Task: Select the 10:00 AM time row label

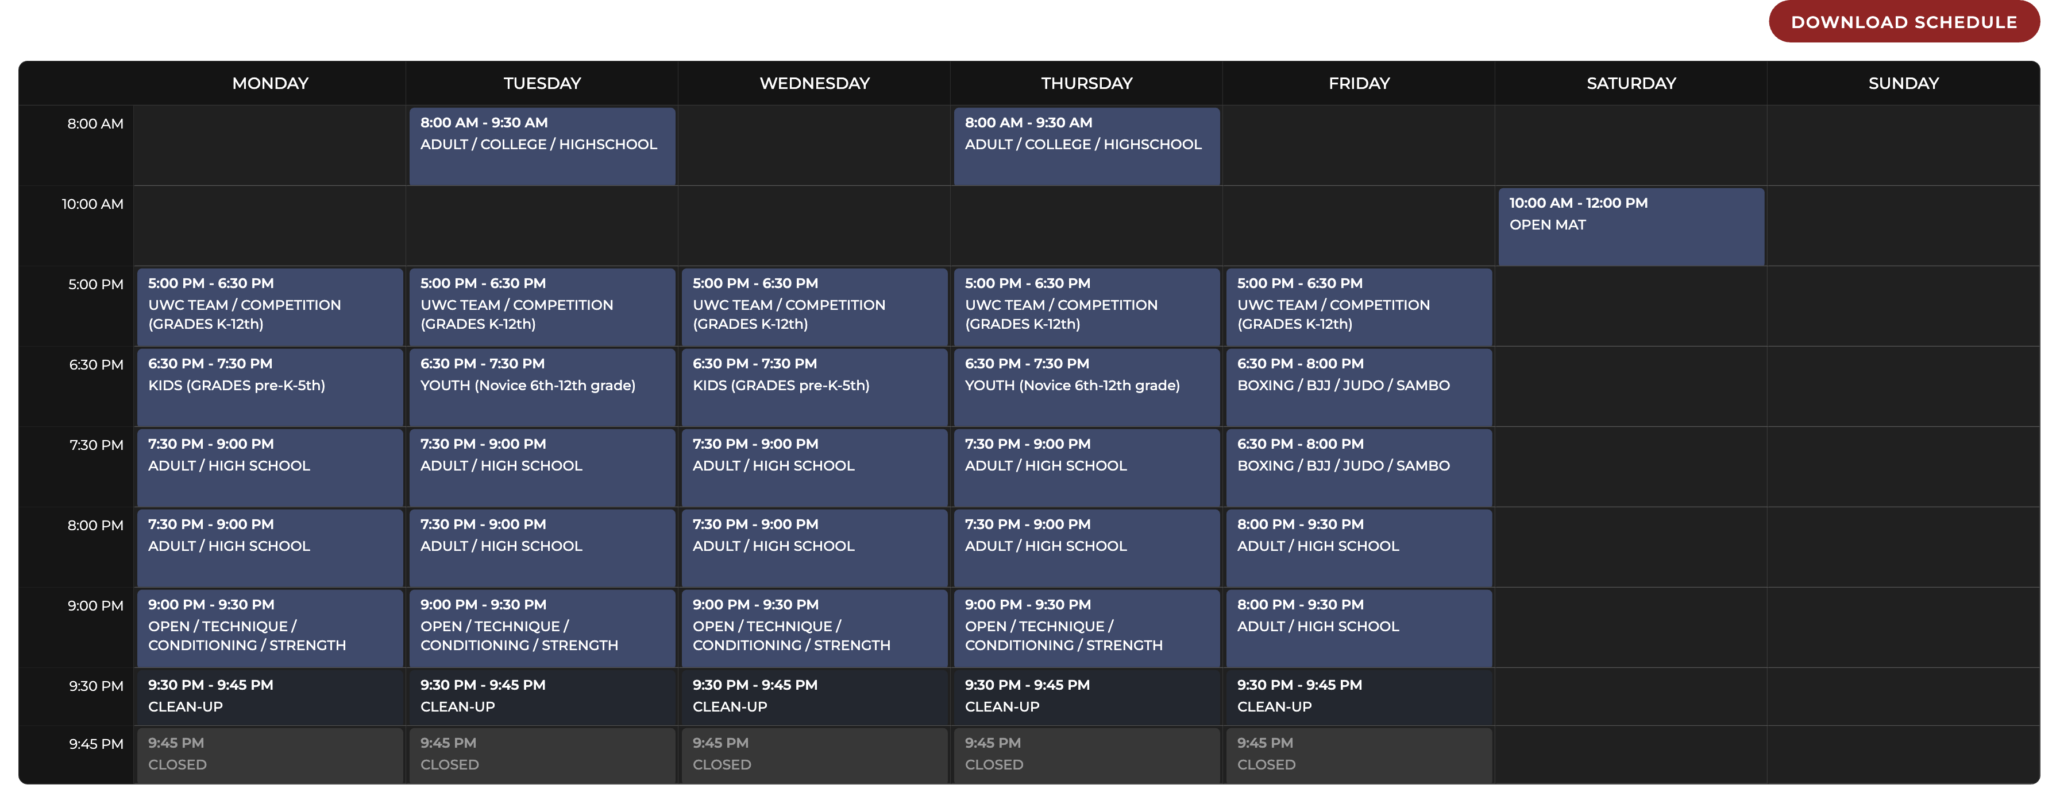Action: coord(92,204)
